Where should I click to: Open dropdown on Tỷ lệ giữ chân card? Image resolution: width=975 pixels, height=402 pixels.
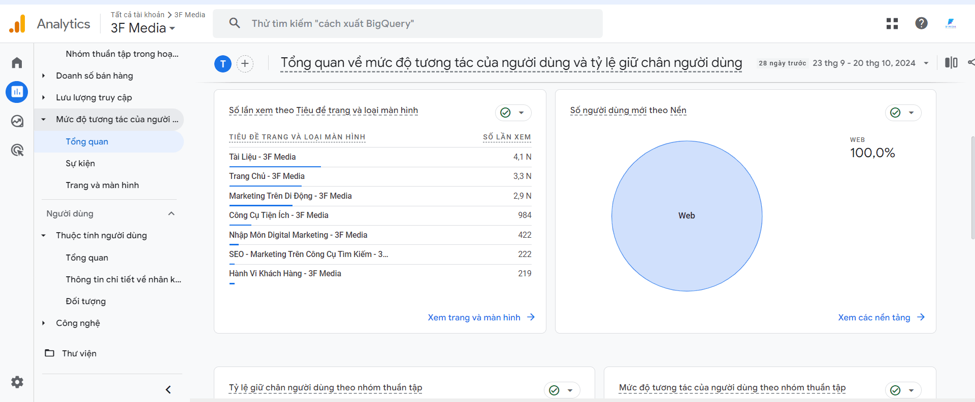(x=570, y=390)
